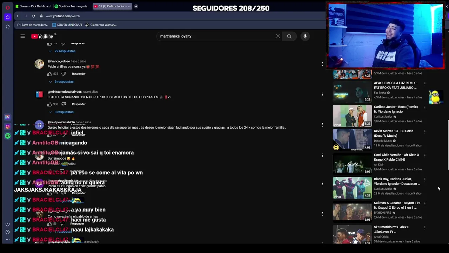Image resolution: width=449 pixels, height=253 pixels.
Task: Open Barra de marcadores bookmark folder
Action: coord(33,25)
